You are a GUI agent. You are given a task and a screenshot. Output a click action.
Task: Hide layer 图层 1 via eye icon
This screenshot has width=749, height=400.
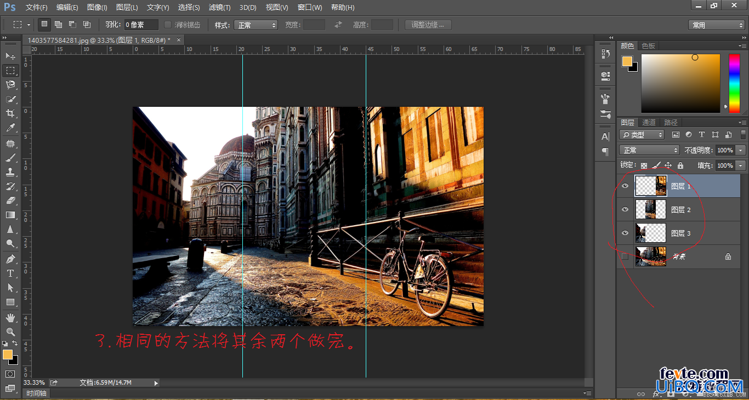(x=625, y=186)
